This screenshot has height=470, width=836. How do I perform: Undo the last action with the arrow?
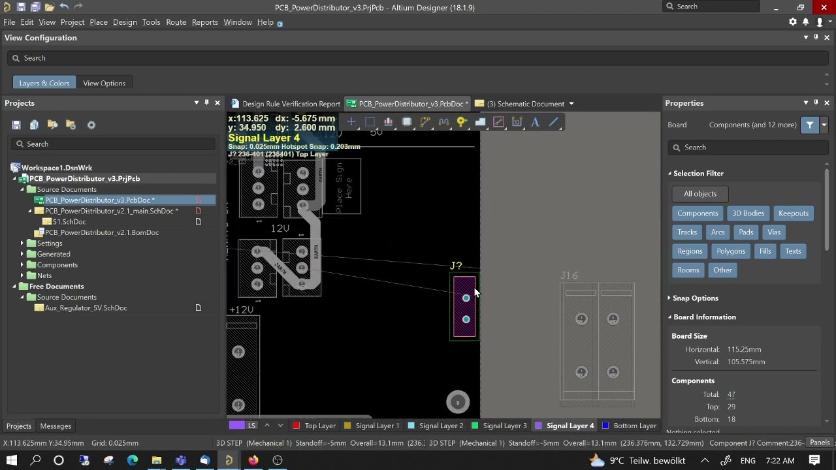tap(64, 7)
